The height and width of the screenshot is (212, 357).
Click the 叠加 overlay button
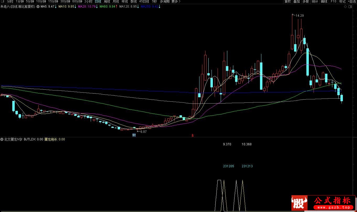point(296,2)
